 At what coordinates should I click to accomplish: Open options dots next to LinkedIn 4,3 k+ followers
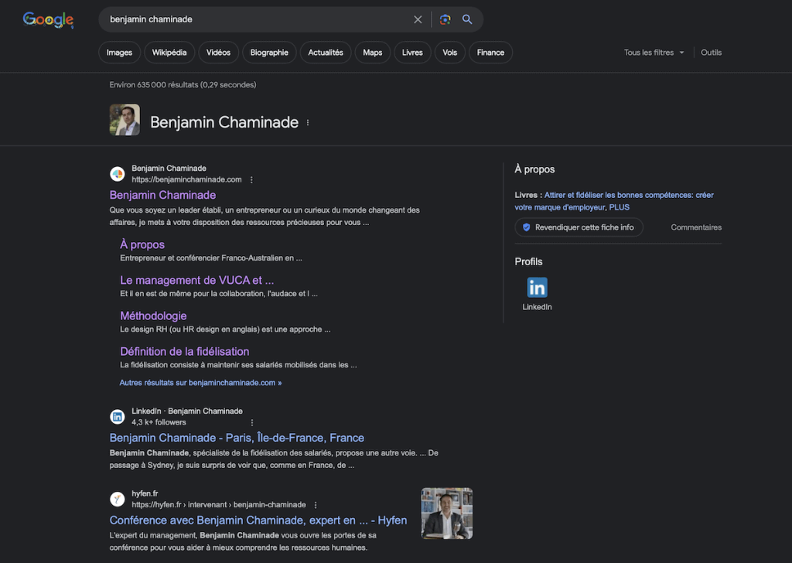click(252, 422)
